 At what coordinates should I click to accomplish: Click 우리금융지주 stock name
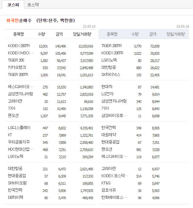tap(19, 142)
